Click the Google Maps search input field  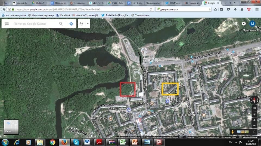(35, 24)
